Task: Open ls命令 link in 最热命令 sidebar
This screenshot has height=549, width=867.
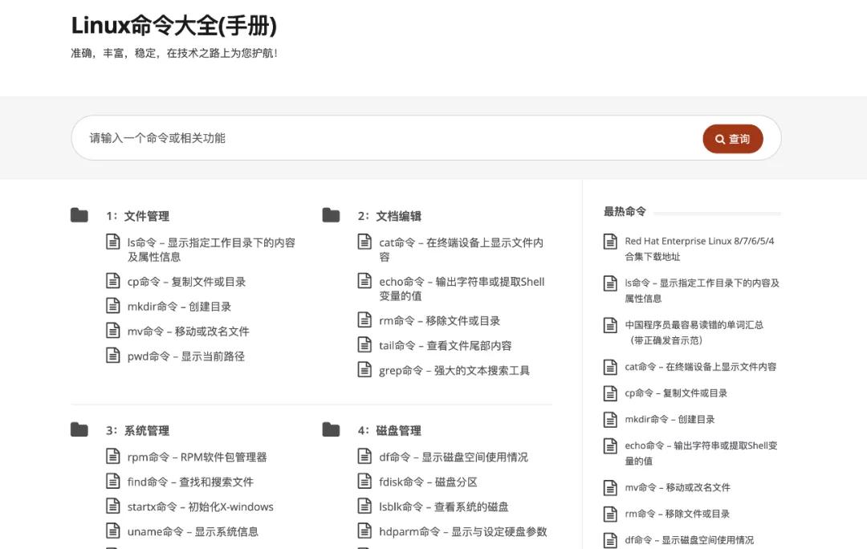Action: point(702,291)
